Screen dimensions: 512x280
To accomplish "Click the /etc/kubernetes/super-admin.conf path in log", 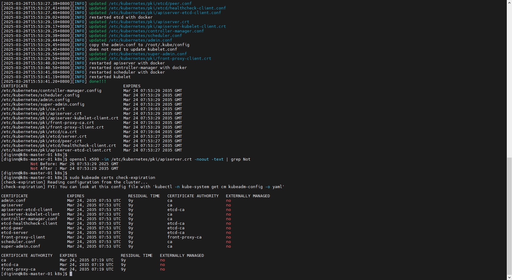I will [x=148, y=54].
